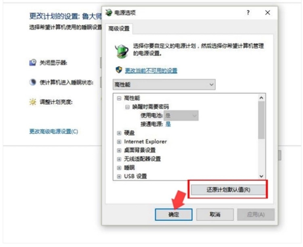Open the 高性能 power plan dropdown
The height and width of the screenshot is (247, 303).
(x=164, y=84)
